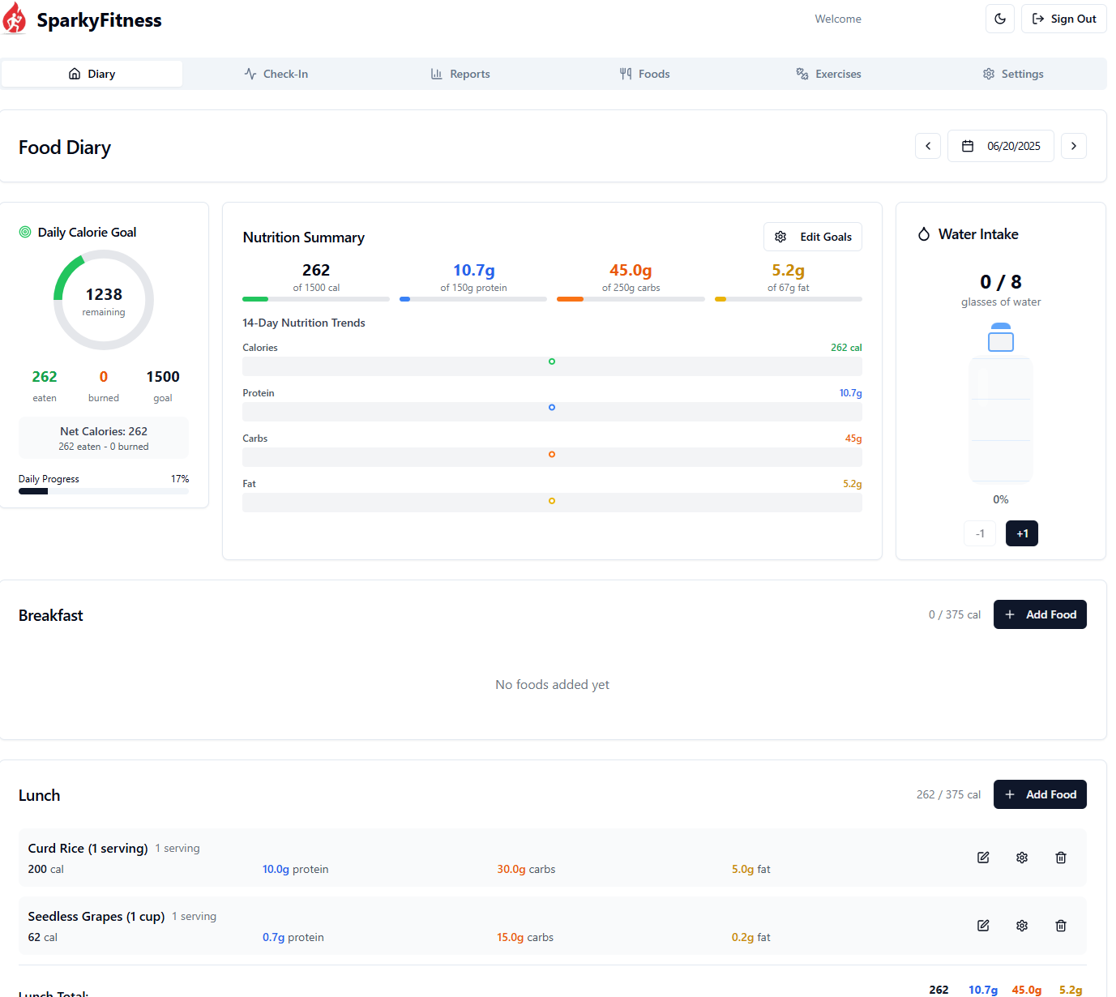The height and width of the screenshot is (997, 1116).
Task: Open settings gear for Seedless Grapes
Action: [1022, 926]
